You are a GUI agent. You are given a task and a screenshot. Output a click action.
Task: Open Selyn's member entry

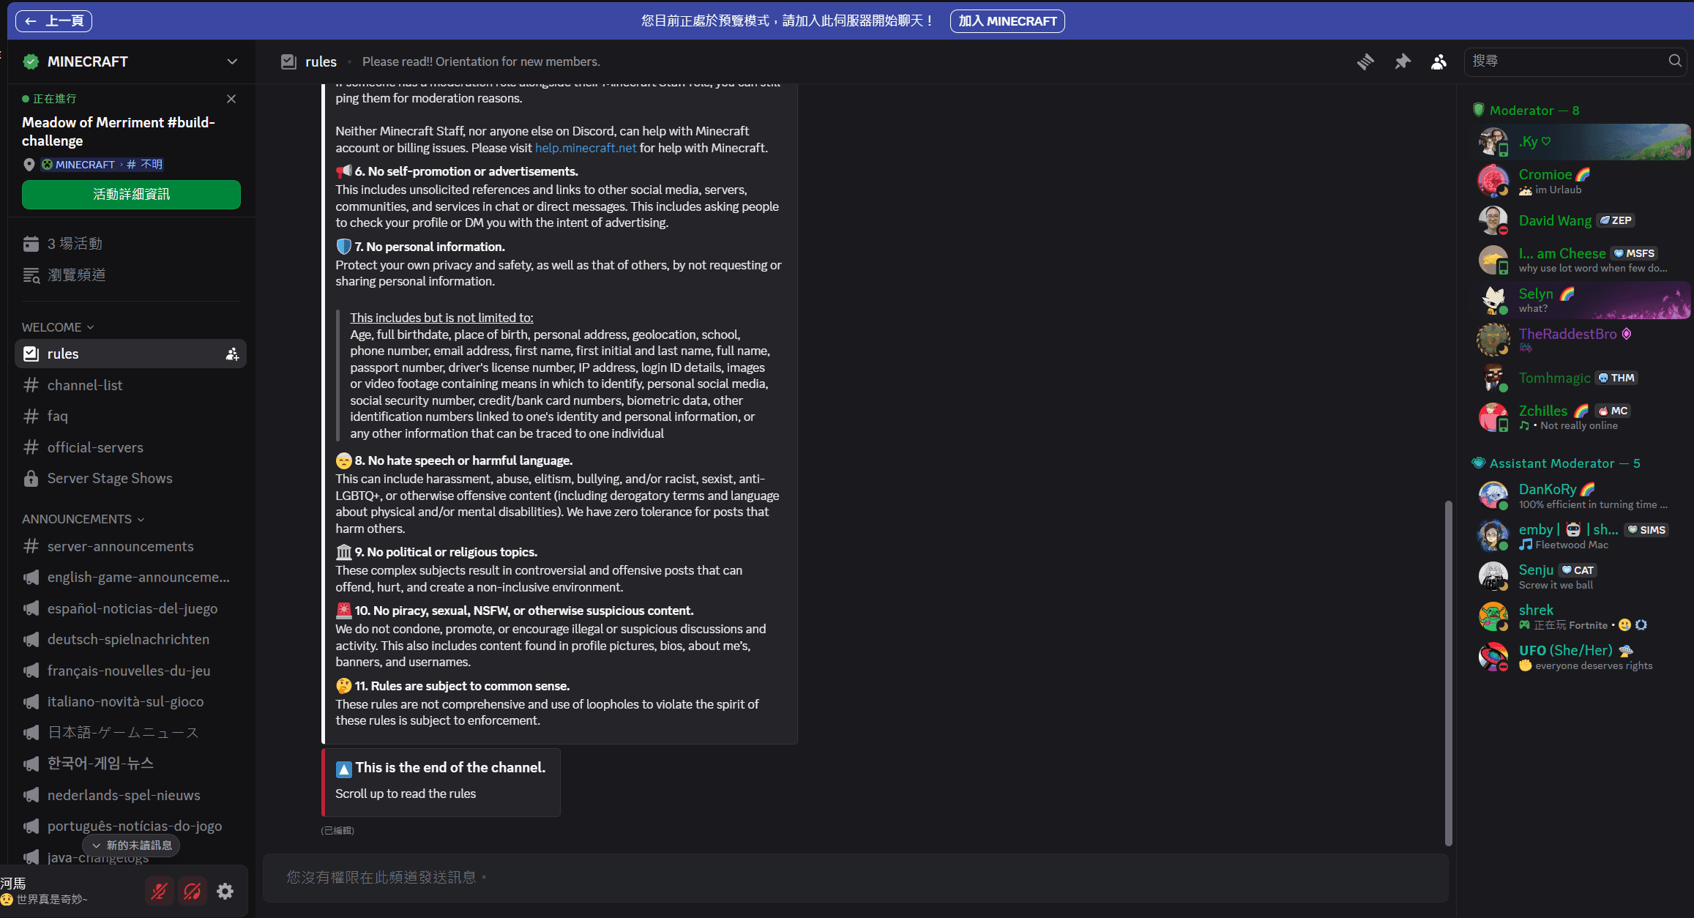1581,300
